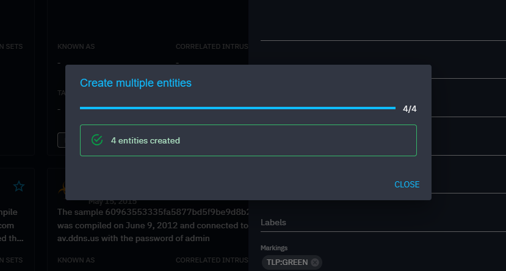The width and height of the screenshot is (506, 271).
Task: Bookmark the card with the star icon
Action: point(19,186)
